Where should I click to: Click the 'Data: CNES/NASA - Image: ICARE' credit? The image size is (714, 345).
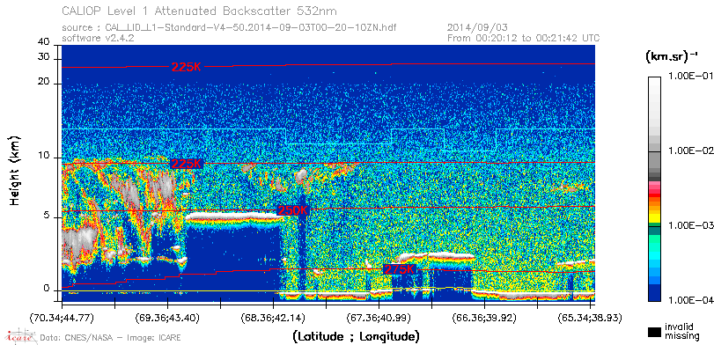coord(111,338)
